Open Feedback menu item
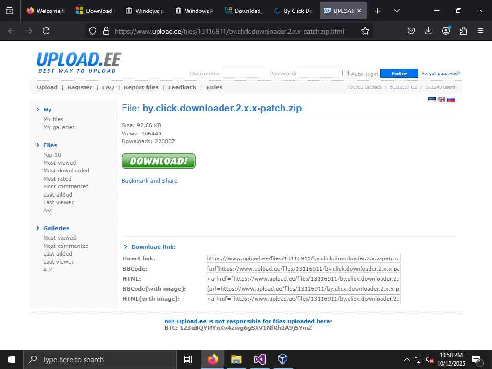The image size is (492, 369). click(182, 87)
